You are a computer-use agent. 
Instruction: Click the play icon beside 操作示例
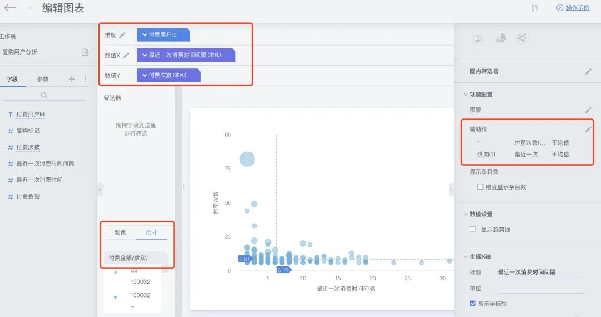(560, 8)
